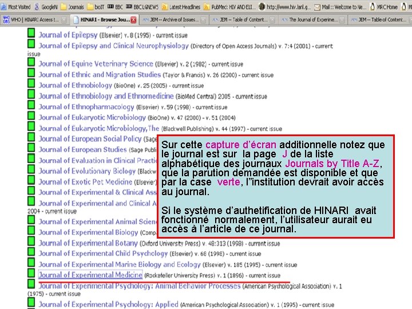Open Journal of Experimental Medicine link

pyautogui.click(x=90, y=275)
